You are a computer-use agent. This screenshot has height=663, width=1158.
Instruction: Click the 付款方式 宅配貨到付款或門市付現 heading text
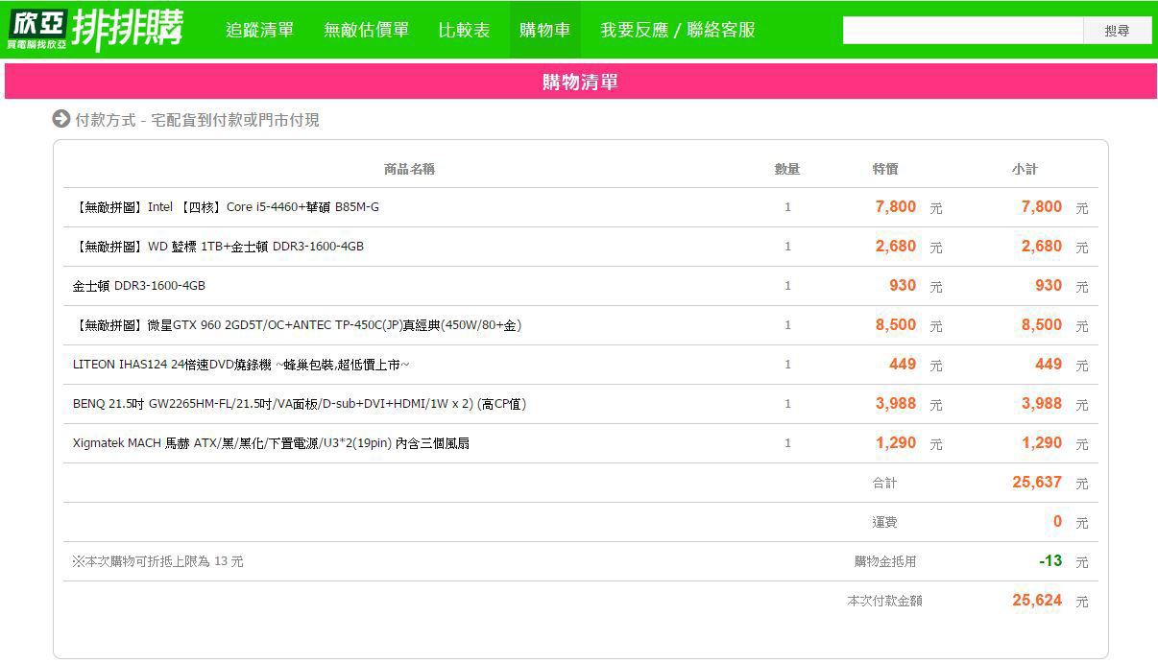coord(197,120)
